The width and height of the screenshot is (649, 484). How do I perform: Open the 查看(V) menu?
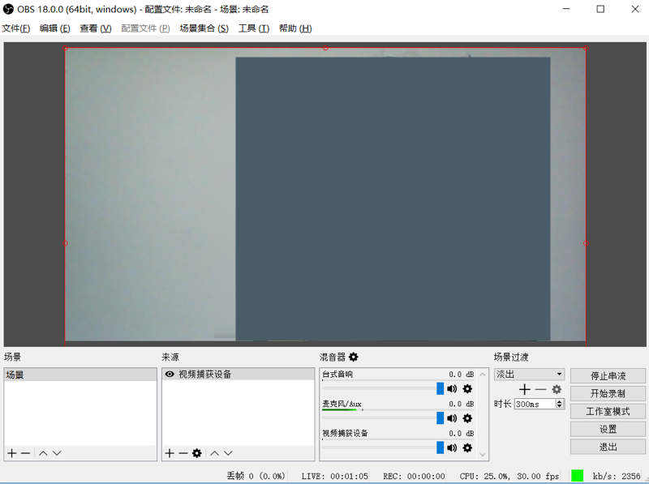coord(96,28)
